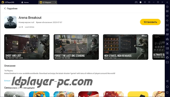Click the volume up icon
Image resolution: width=170 pixels, height=97 pixels.
click(167, 16)
